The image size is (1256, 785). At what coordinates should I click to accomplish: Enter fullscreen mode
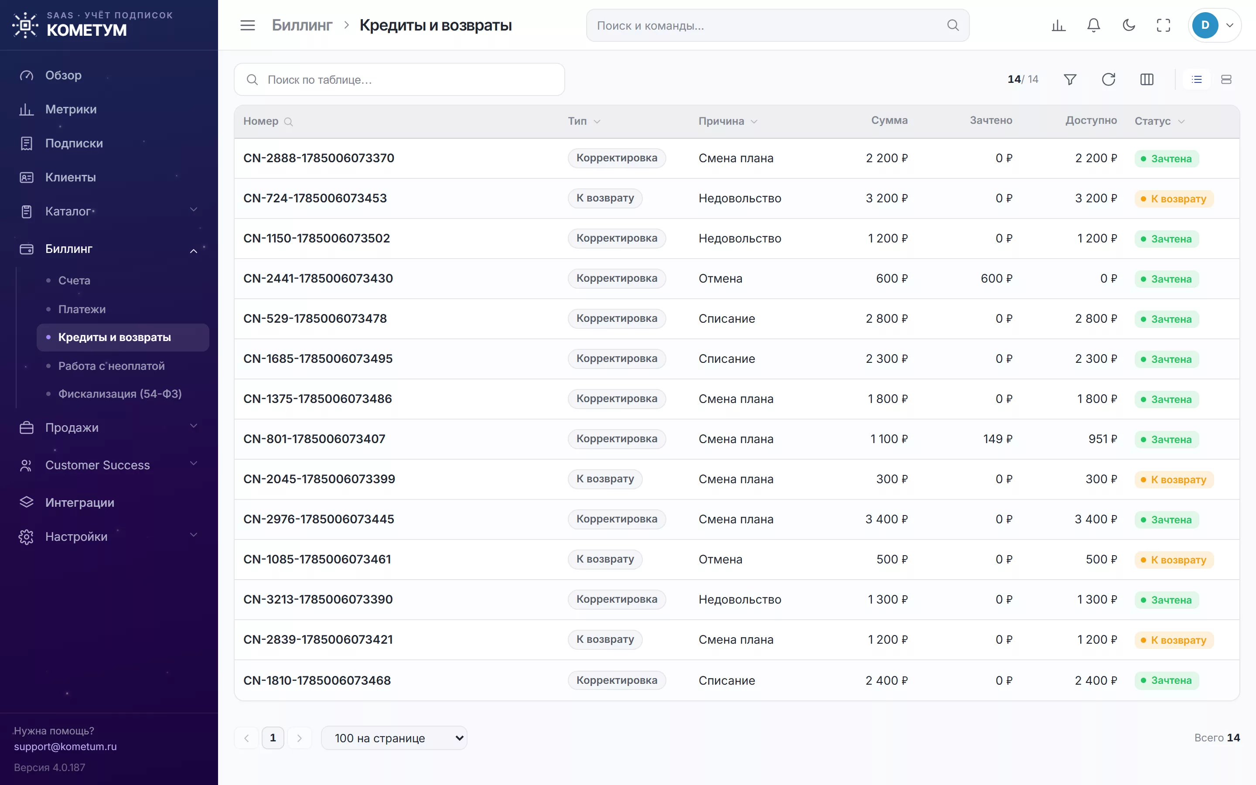1163,25
